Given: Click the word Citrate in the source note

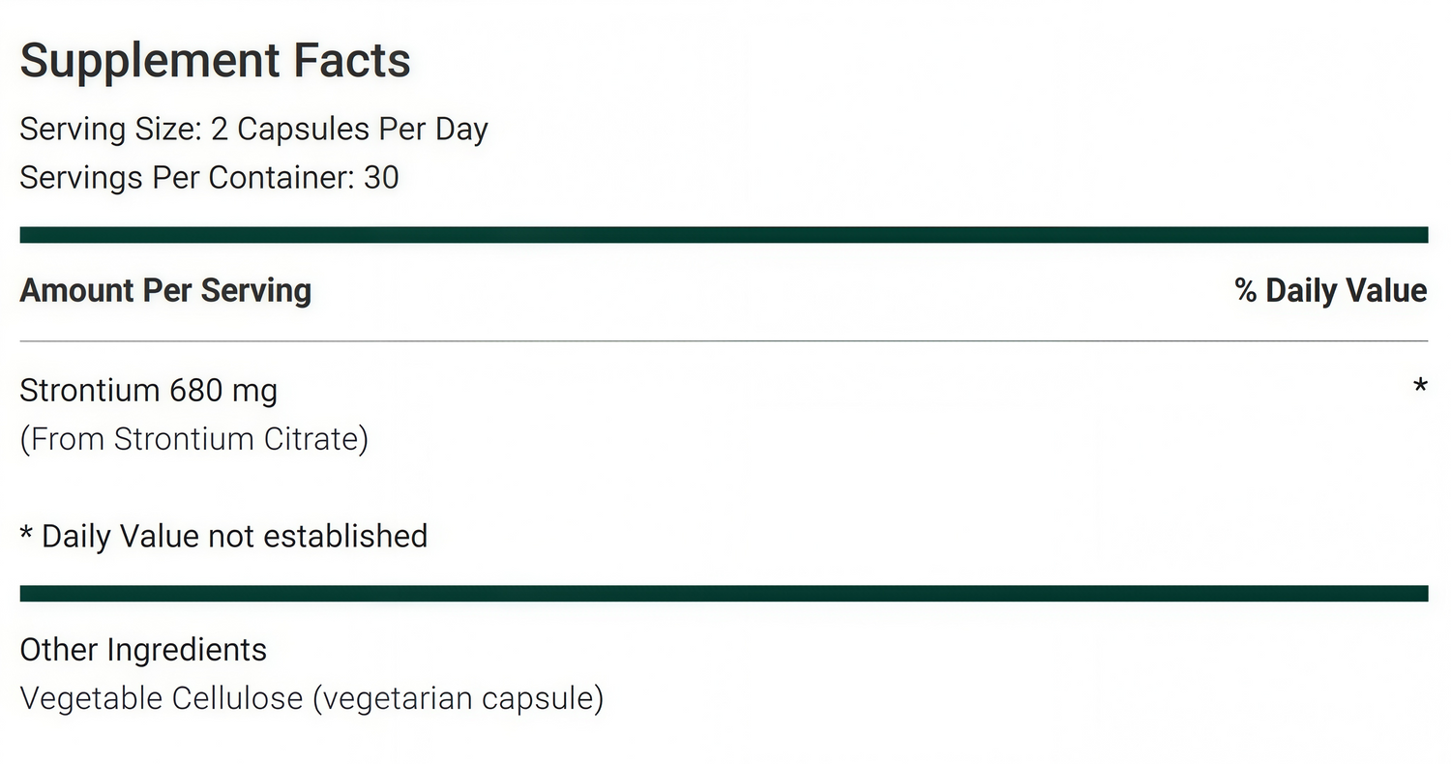Looking at the screenshot, I should pyautogui.click(x=311, y=439).
